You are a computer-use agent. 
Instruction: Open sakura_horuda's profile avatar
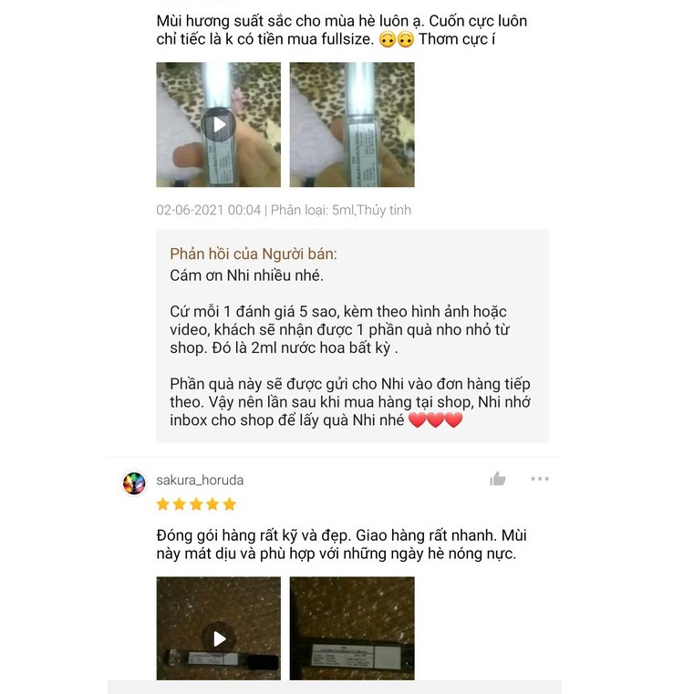point(134,483)
